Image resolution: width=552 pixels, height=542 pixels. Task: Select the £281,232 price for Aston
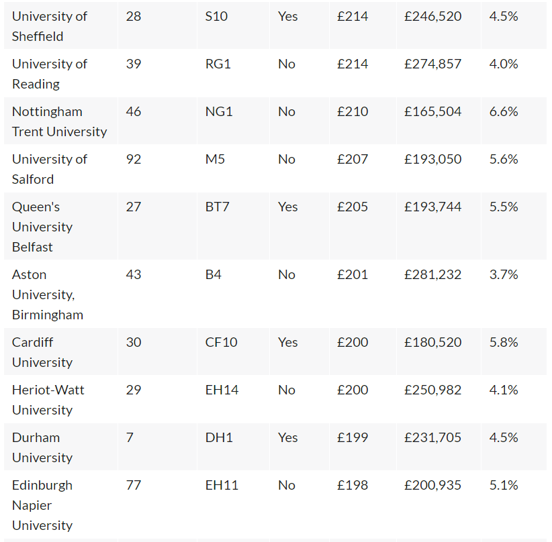click(x=432, y=274)
